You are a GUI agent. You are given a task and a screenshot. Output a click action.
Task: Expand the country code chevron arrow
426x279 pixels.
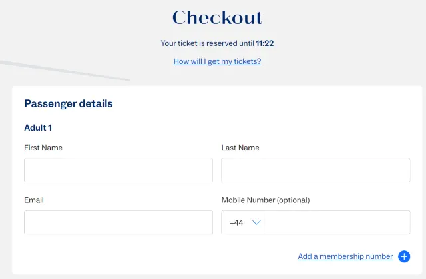tap(256, 223)
